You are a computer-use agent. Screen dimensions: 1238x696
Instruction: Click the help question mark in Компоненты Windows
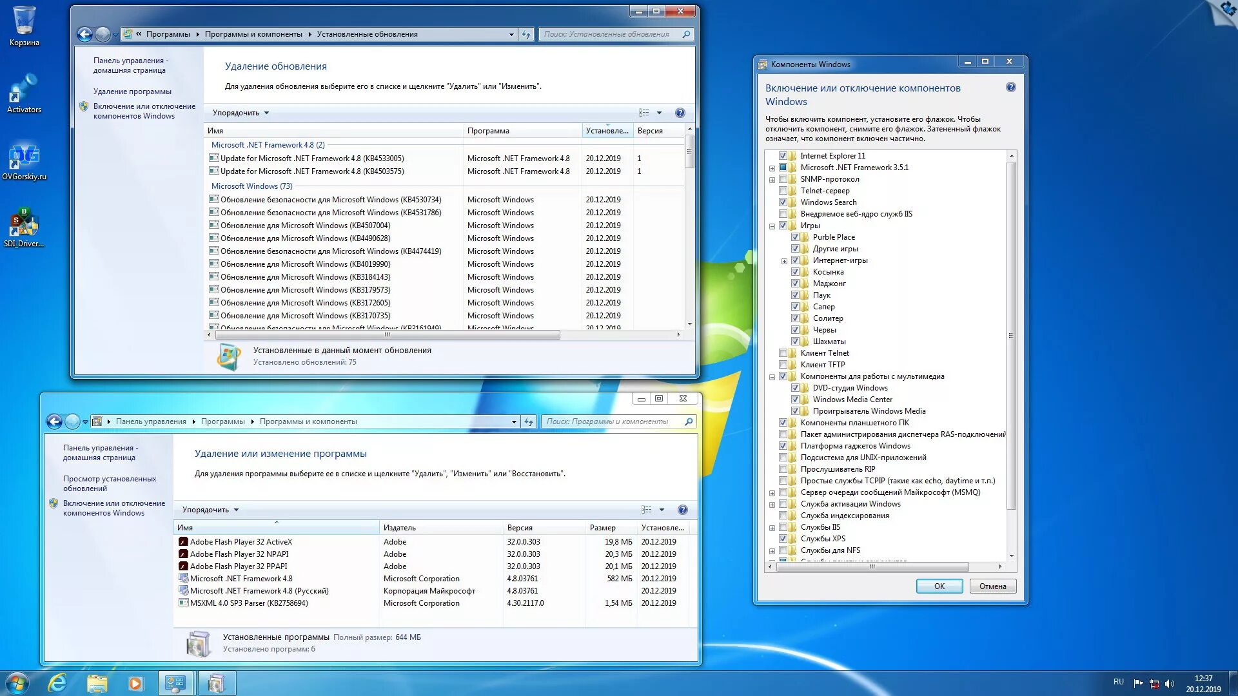1010,87
